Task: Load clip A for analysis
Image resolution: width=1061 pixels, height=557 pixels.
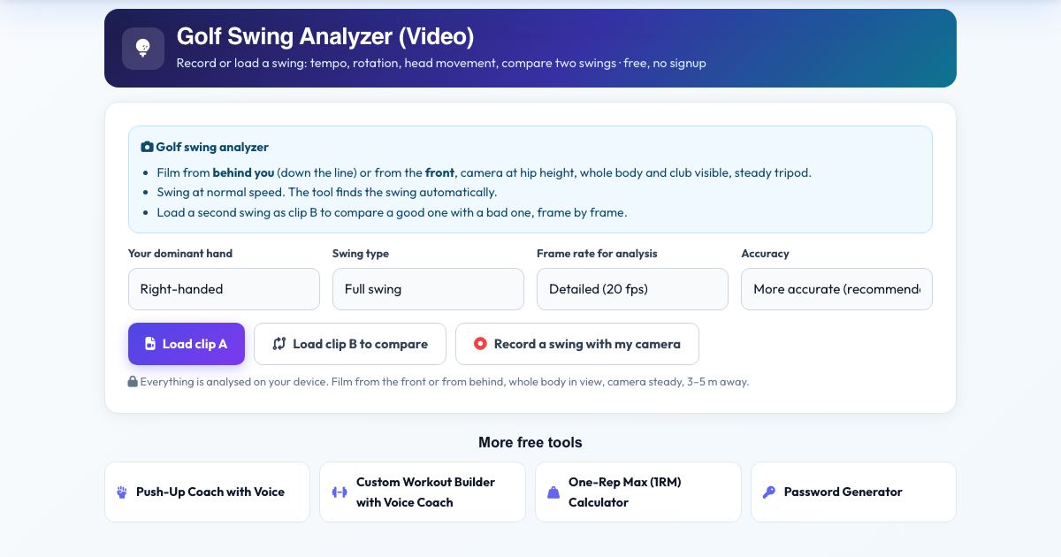Action: [x=187, y=344]
